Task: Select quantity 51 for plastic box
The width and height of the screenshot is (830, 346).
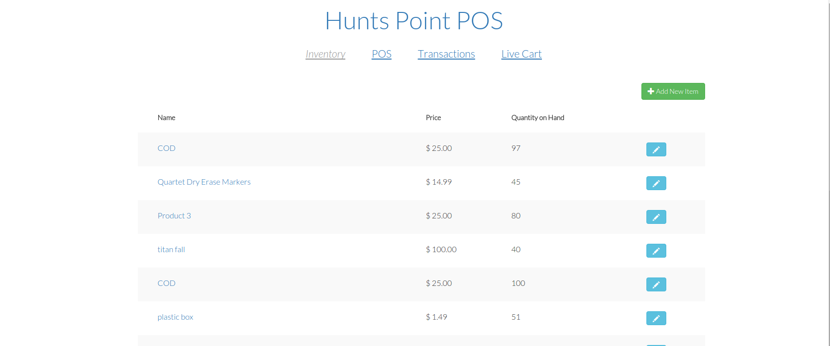Action: tap(516, 317)
